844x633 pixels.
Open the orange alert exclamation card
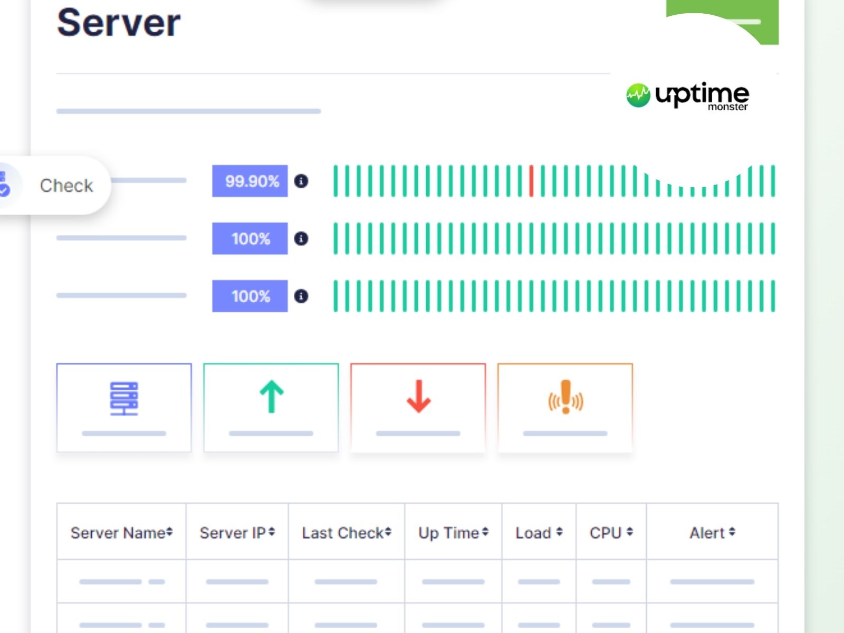[x=565, y=407]
